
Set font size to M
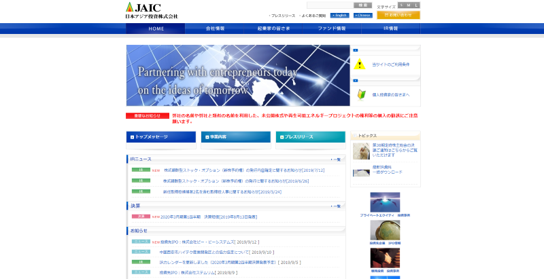coord(409,5)
